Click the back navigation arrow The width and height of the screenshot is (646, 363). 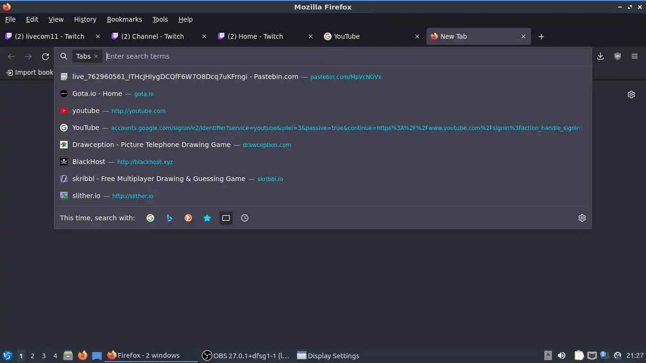11,56
